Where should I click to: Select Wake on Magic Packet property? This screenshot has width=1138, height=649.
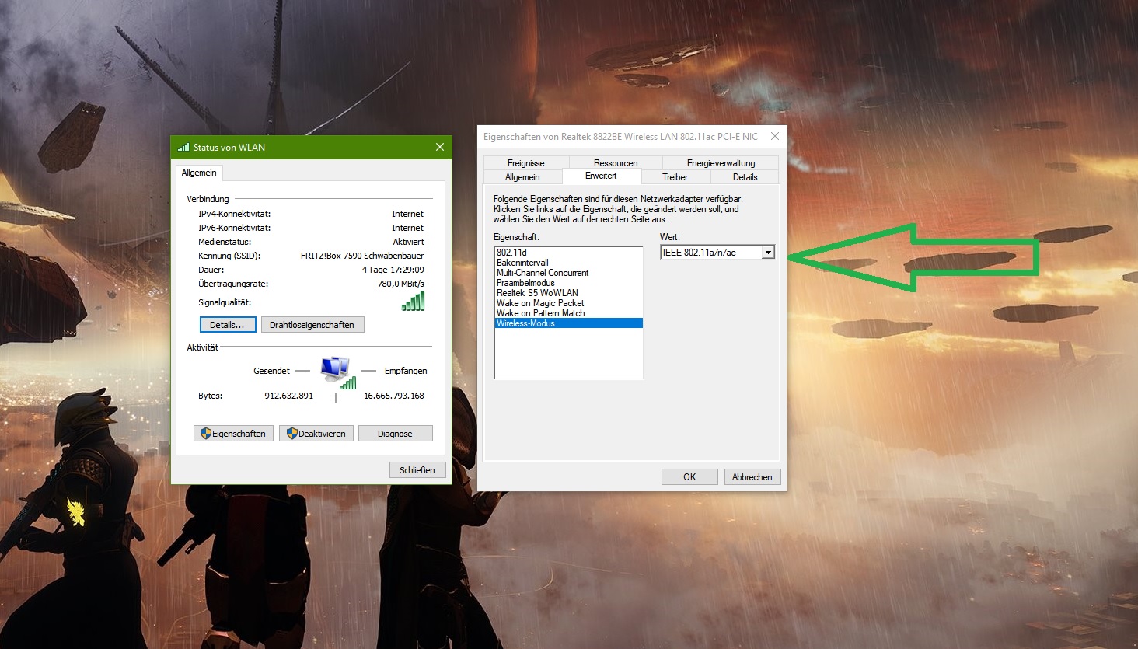(568, 303)
